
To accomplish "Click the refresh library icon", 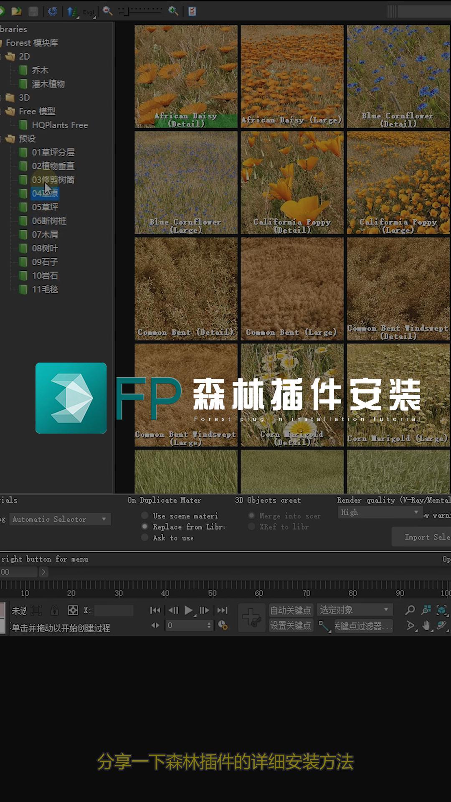I will pyautogui.click(x=52, y=11).
